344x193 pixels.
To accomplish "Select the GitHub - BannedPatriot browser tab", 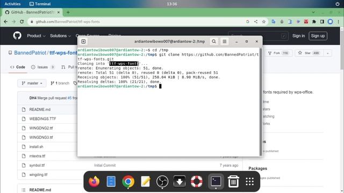I will click(x=32, y=12).
